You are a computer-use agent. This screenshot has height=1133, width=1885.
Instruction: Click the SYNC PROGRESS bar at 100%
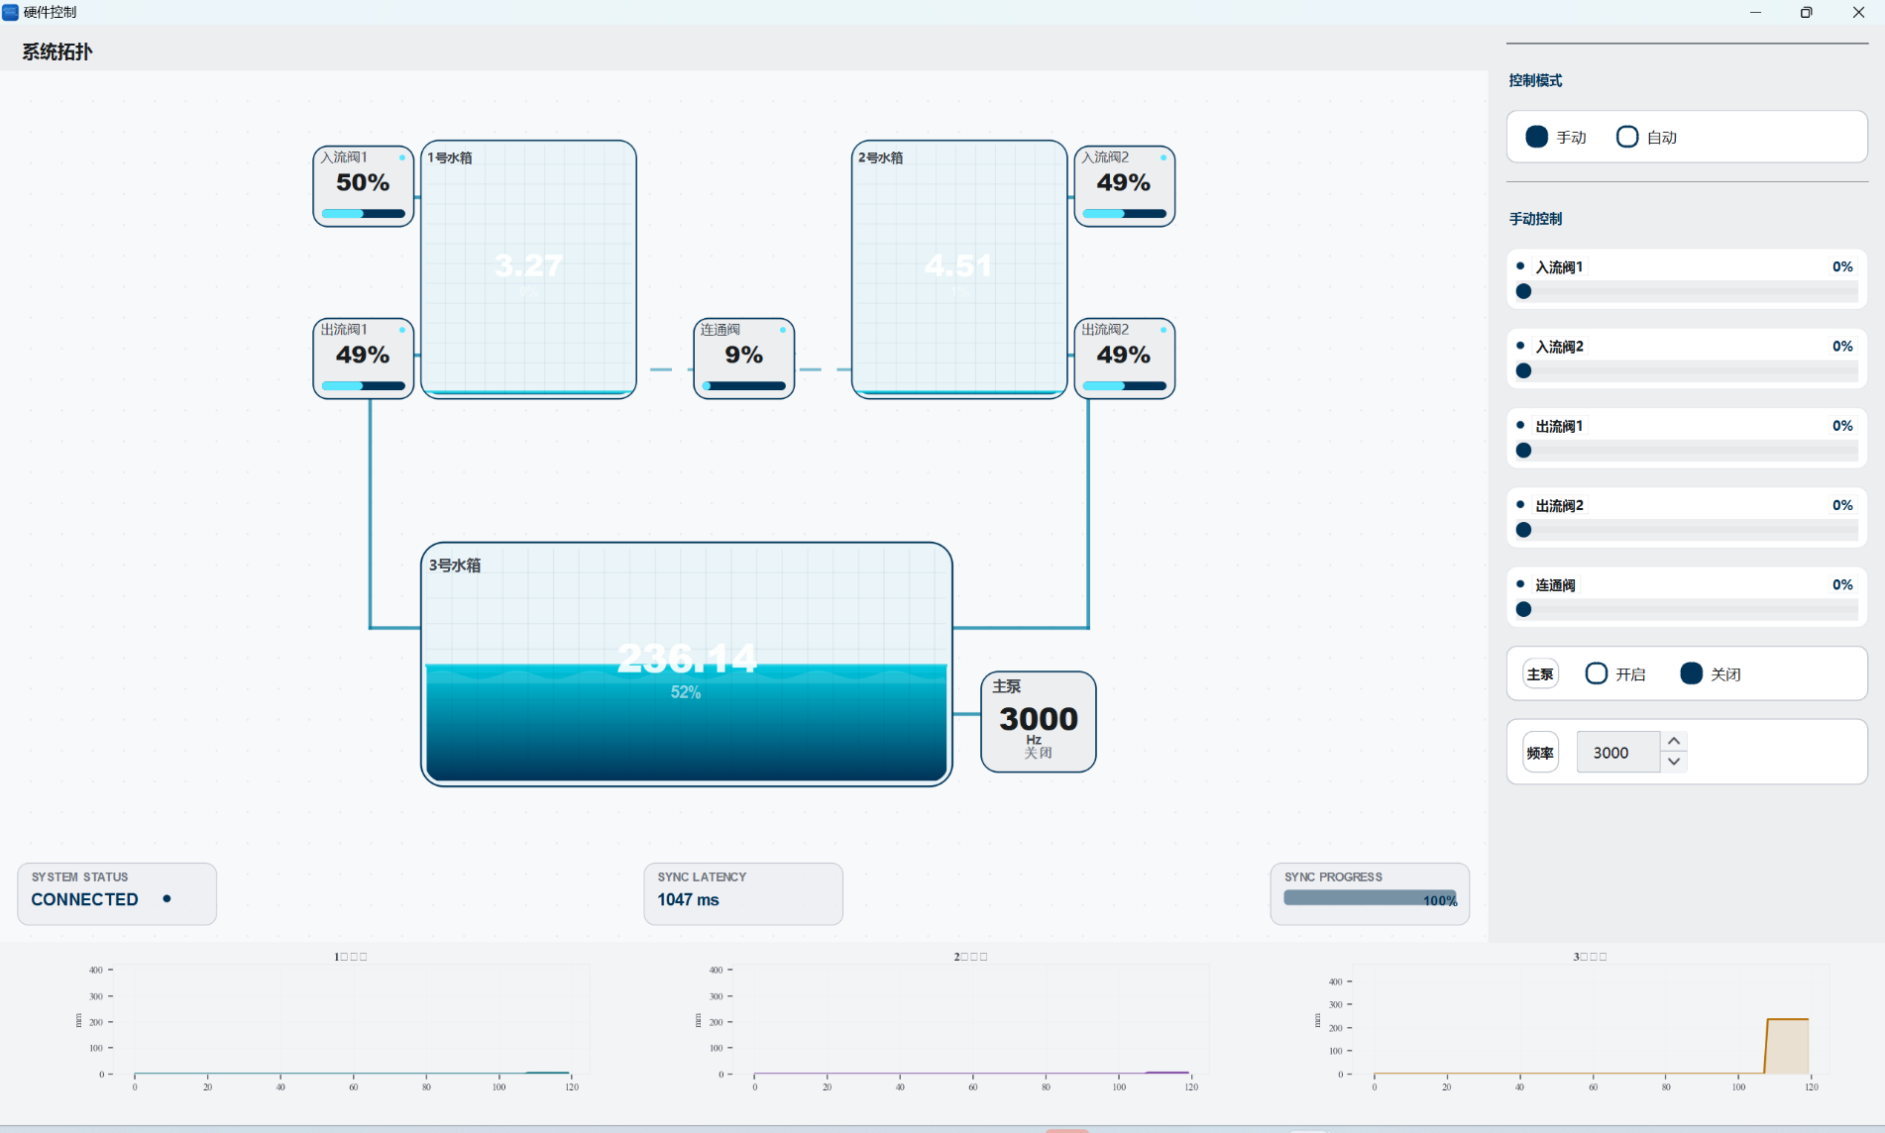point(1370,898)
